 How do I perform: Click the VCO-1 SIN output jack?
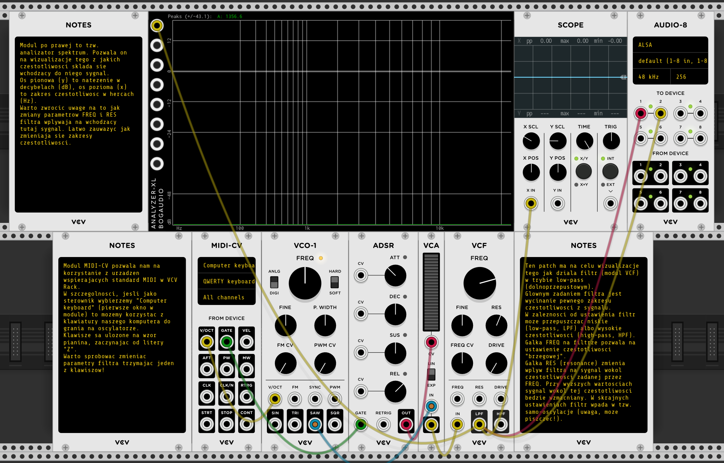click(275, 424)
